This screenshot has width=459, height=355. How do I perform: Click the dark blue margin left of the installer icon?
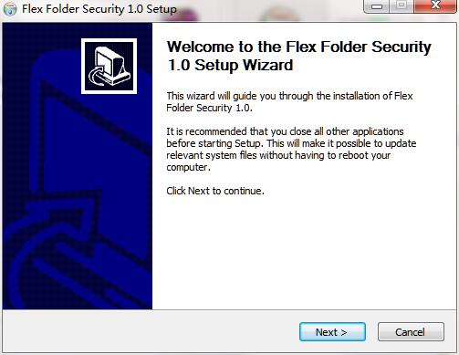click(x=42, y=66)
